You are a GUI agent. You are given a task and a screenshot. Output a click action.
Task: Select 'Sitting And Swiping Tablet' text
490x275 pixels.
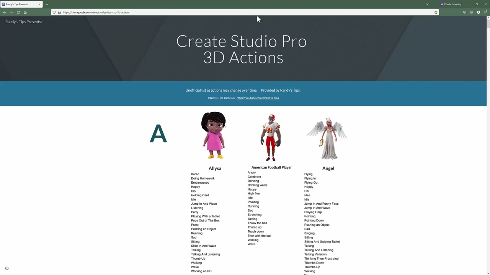(322, 242)
